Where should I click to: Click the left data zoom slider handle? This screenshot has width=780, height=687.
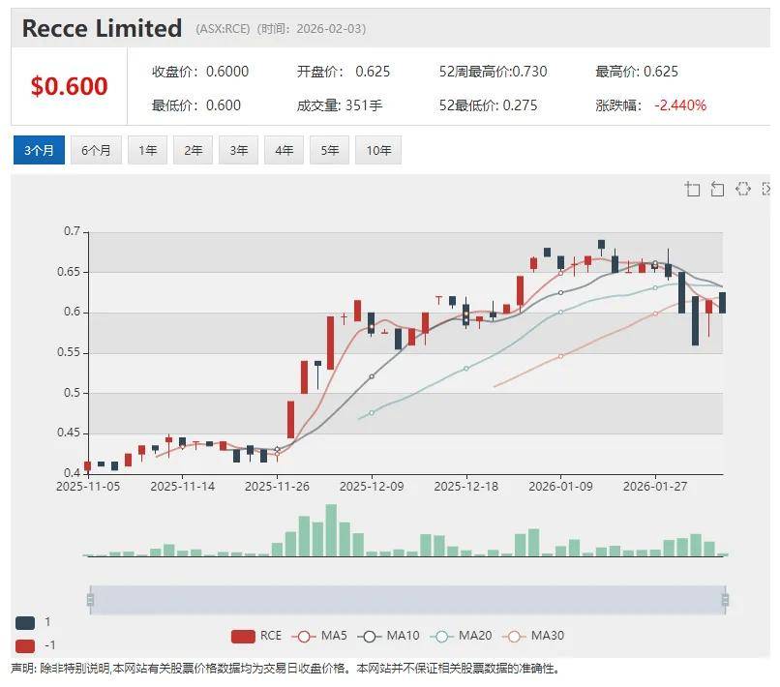[x=90, y=600]
